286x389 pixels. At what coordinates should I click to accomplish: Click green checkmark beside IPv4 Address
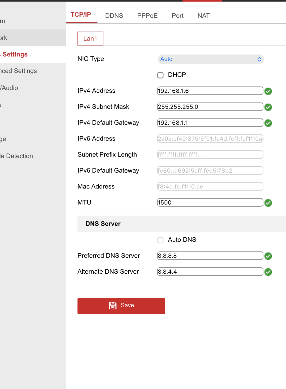click(268, 91)
